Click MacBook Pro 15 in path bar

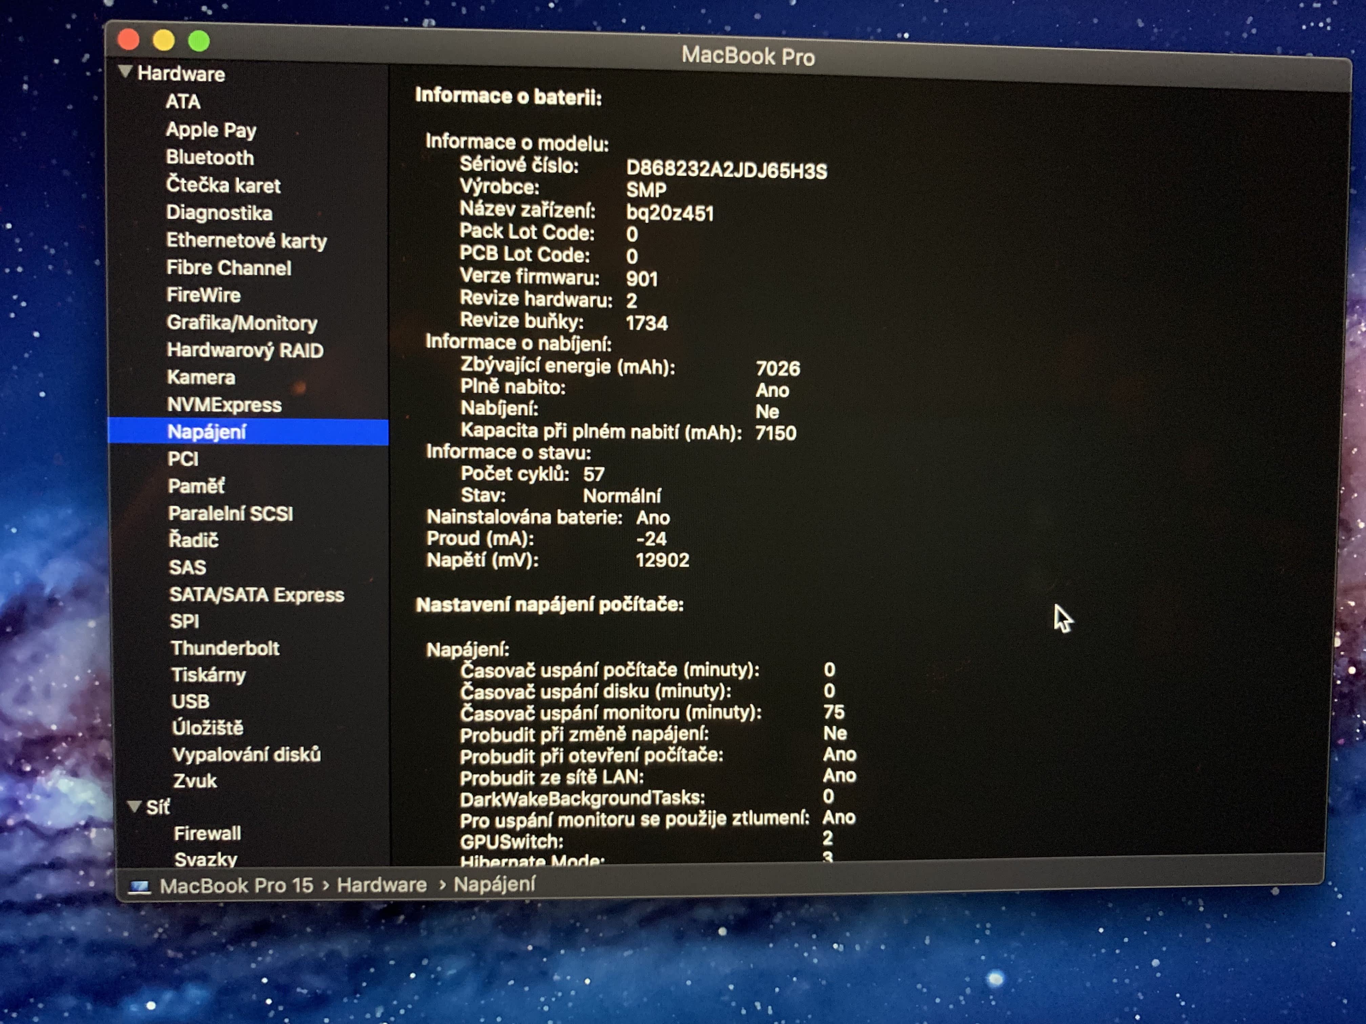[x=236, y=886]
